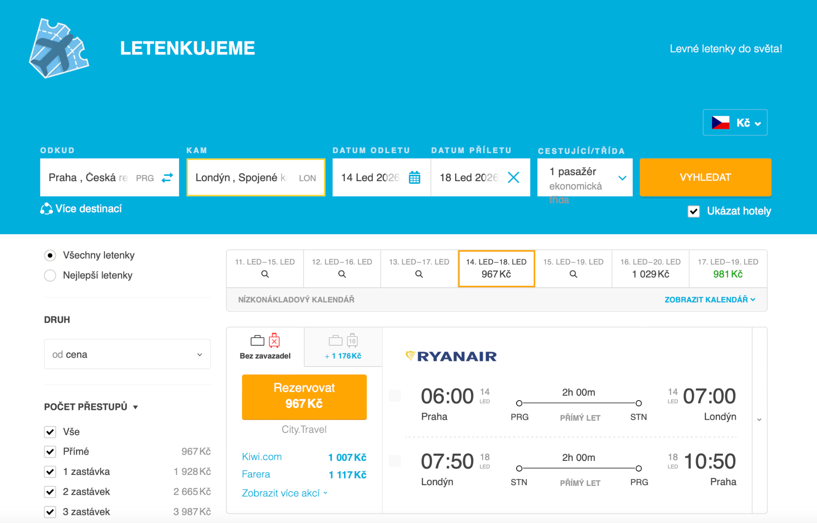Click the Více destinací multi-city icon

(46, 209)
